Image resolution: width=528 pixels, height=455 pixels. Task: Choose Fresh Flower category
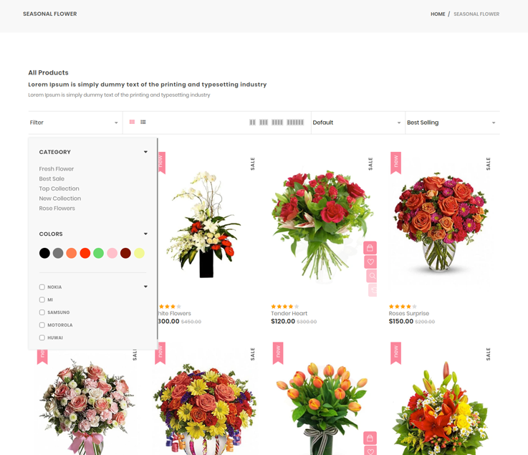pos(57,169)
